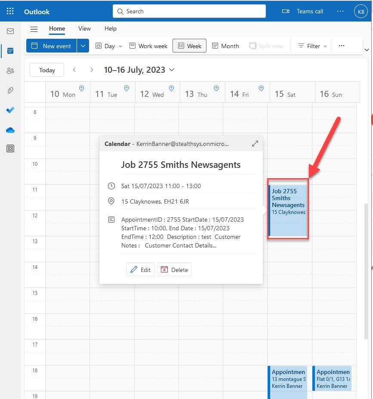The image size is (373, 399).
Task: Click the Edit button in event popup
Action: coord(140,269)
